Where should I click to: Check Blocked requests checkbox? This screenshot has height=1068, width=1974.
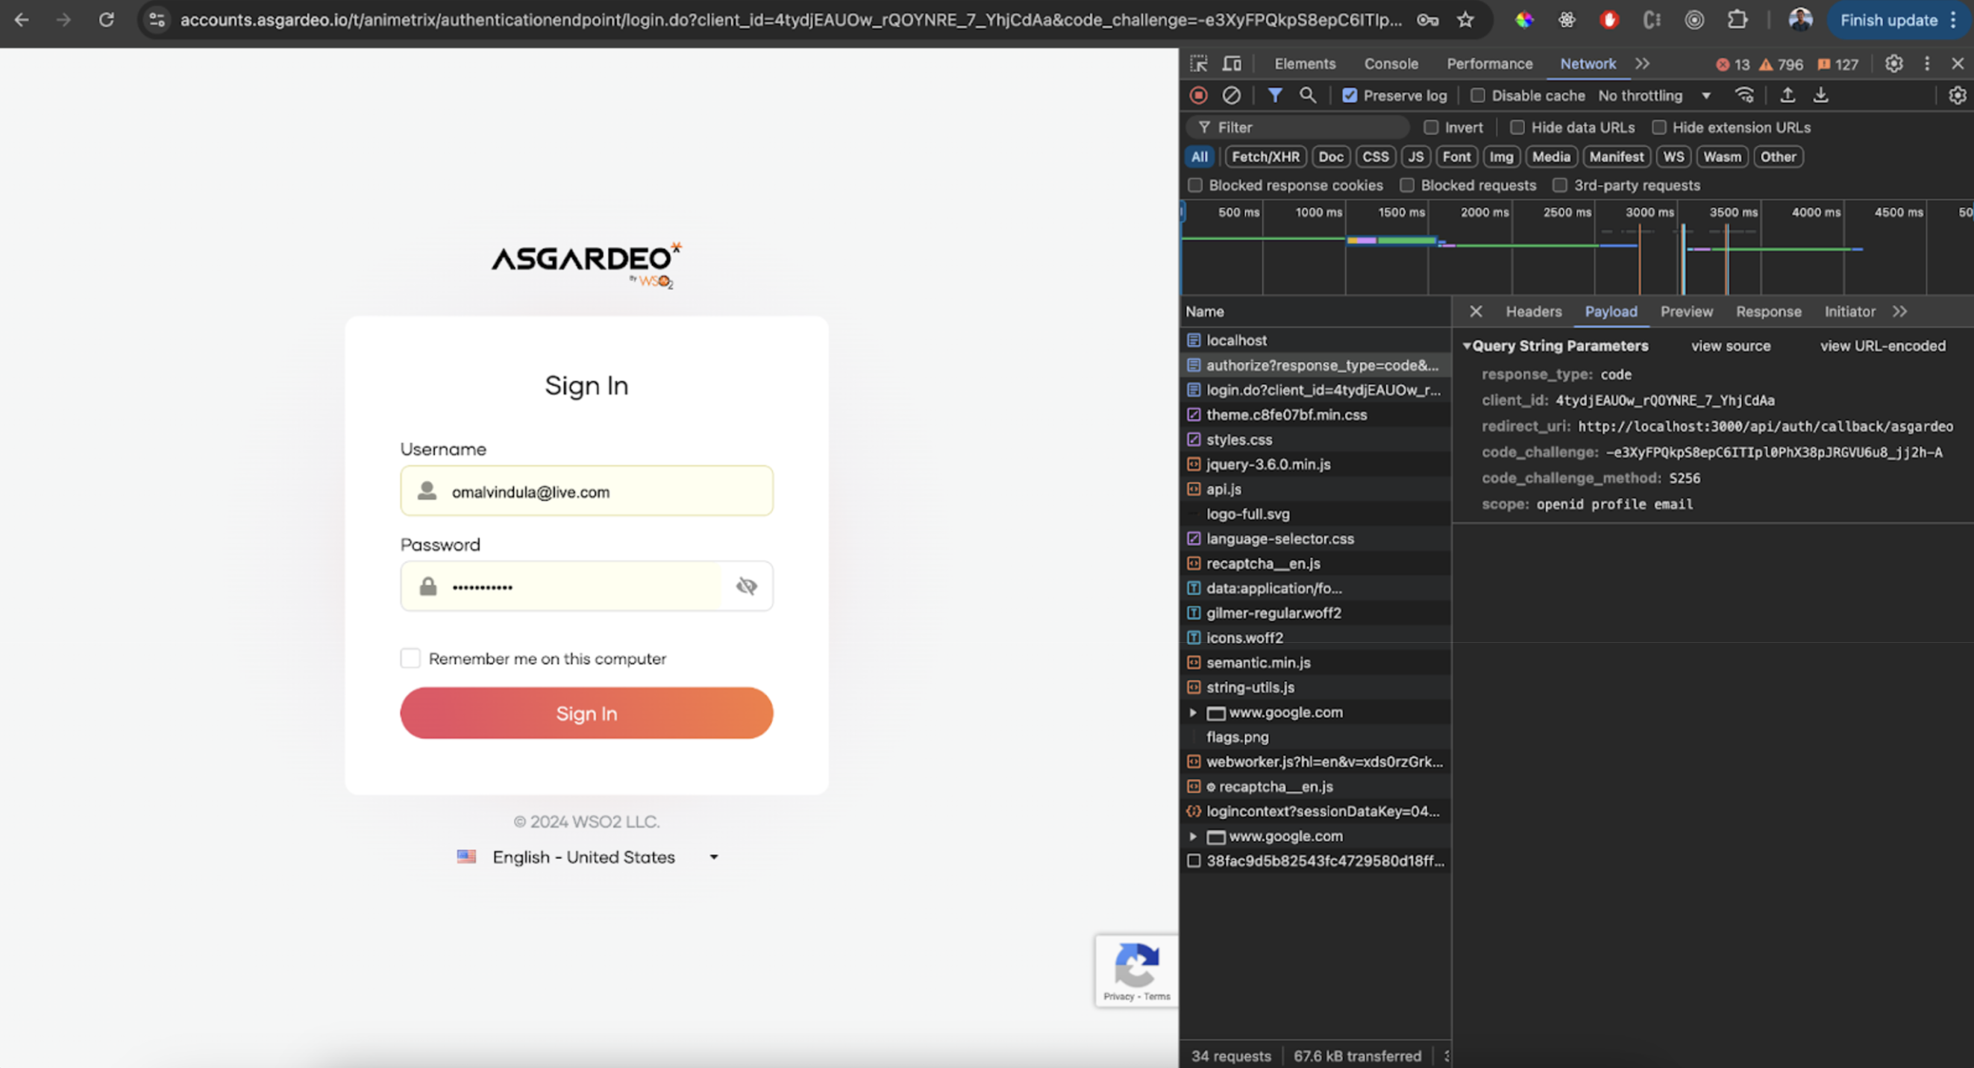pos(1407,186)
